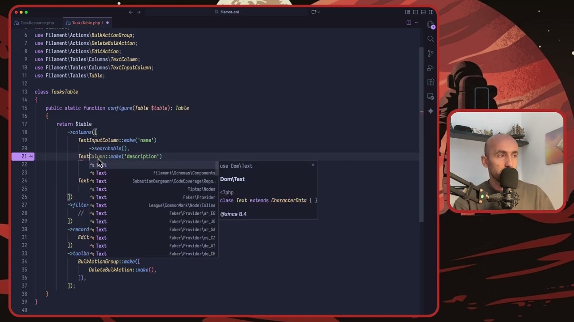Click 'use Filament\Tables\Columns\TextInputColumn;'
574x322 pixels.
[x=94, y=68]
